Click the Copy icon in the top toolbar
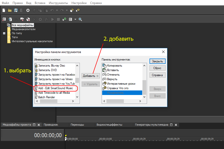224x149 pixels. [x=40, y=10]
